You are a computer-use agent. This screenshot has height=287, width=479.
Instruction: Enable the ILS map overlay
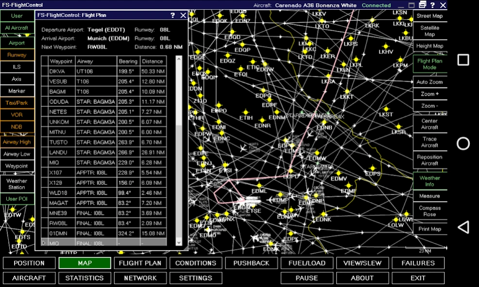click(17, 67)
